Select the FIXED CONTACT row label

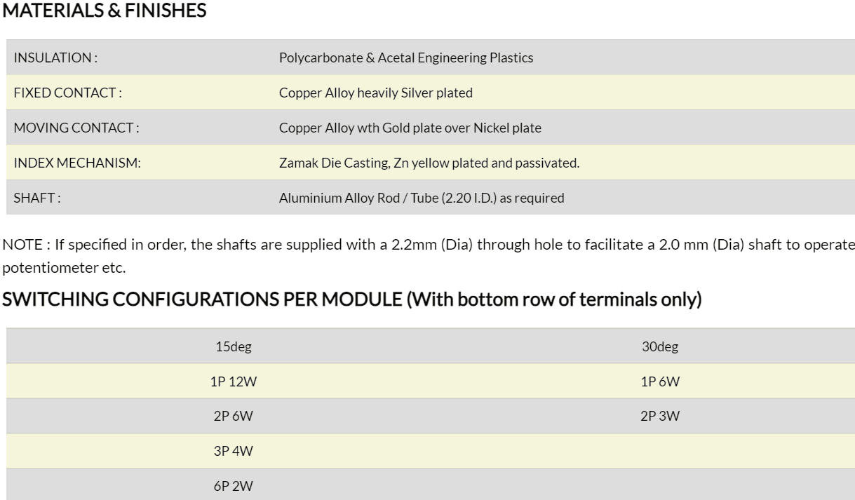pyautogui.click(x=68, y=93)
